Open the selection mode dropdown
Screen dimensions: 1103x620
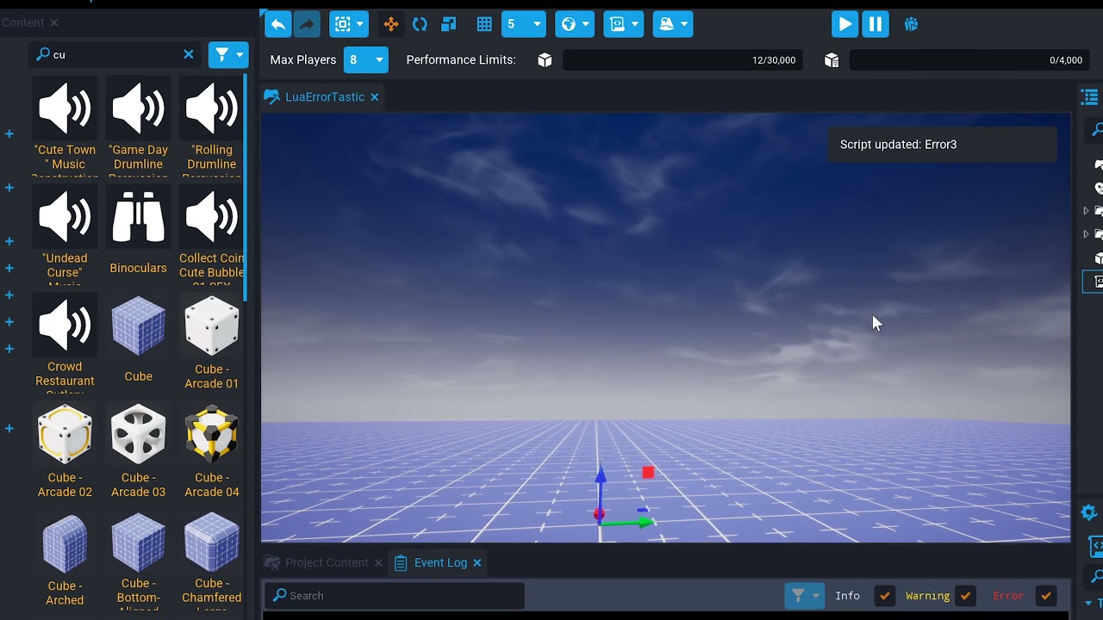pyautogui.click(x=350, y=24)
